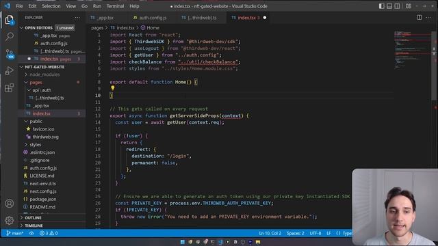Open the File menu
The image size is (438, 246).
(19, 6)
